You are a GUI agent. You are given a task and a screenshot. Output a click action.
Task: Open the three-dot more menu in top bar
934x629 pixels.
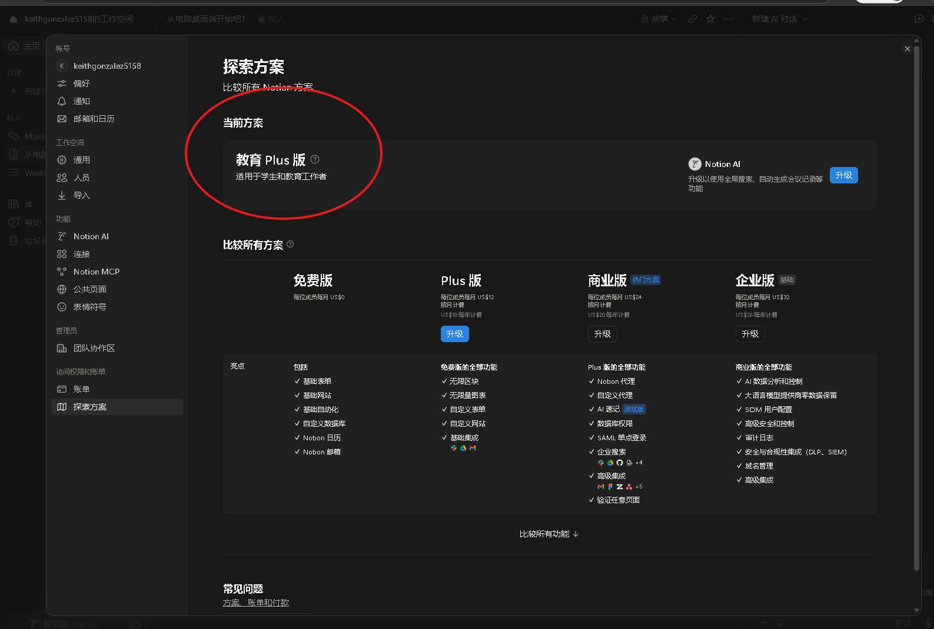[728, 19]
